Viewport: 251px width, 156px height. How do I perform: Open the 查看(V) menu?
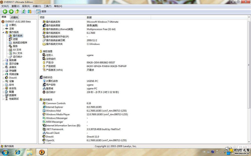[x=15, y=6]
